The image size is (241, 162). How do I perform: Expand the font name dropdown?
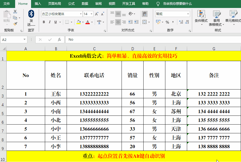coord(81,14)
